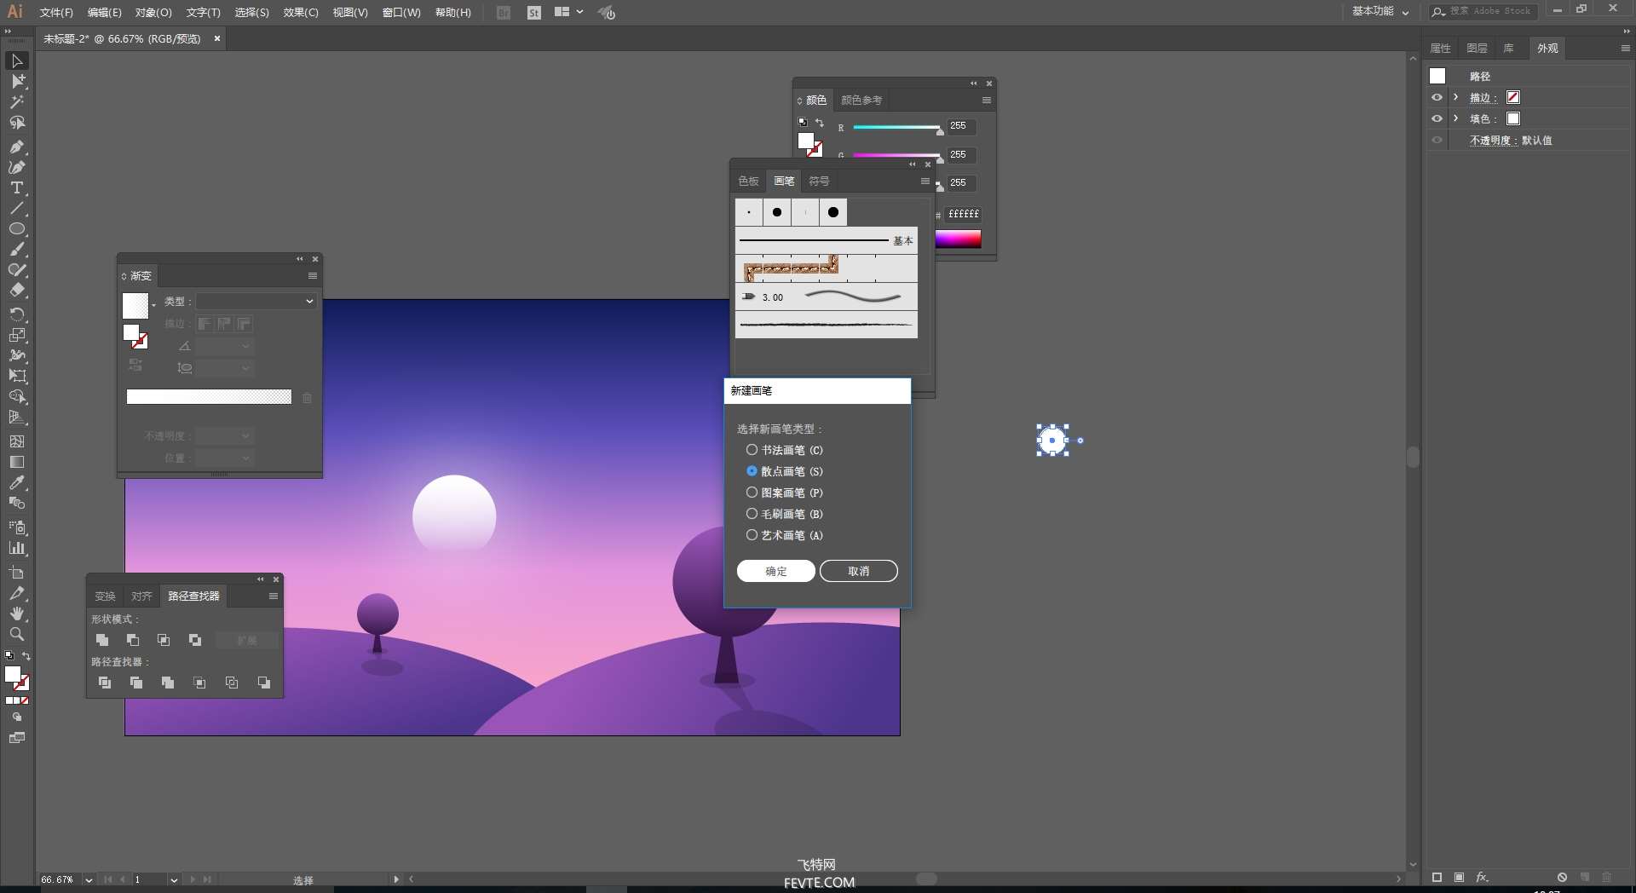Switch to 属性 tab
The image size is (1636, 893).
click(1440, 48)
